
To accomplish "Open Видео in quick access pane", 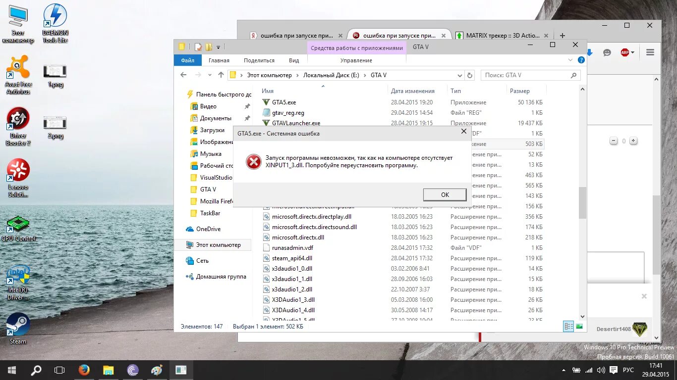I will point(208,106).
